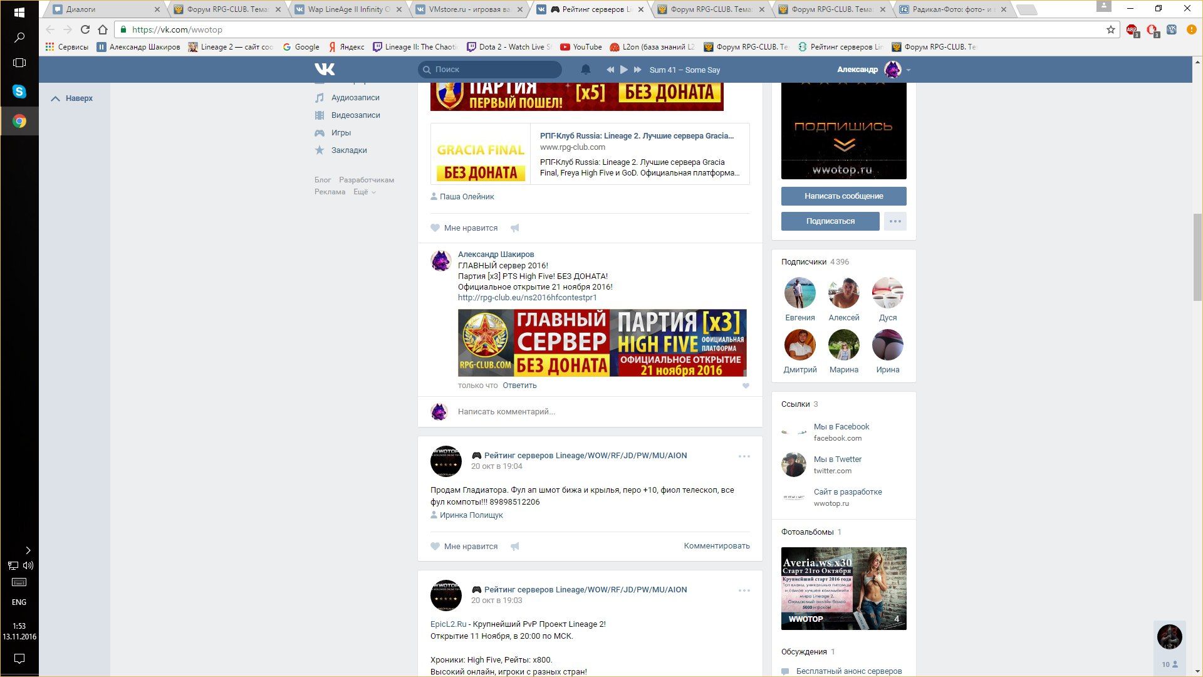Screen dimensions: 1203x677
Task: Share the Паша Олейник post via megaphone
Action: pyautogui.click(x=514, y=228)
